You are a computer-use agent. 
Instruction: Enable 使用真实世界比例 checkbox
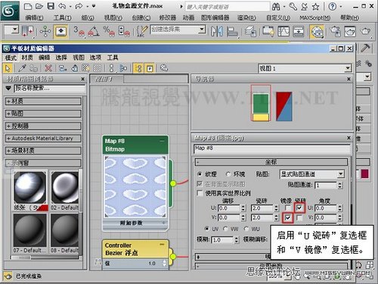200,193
